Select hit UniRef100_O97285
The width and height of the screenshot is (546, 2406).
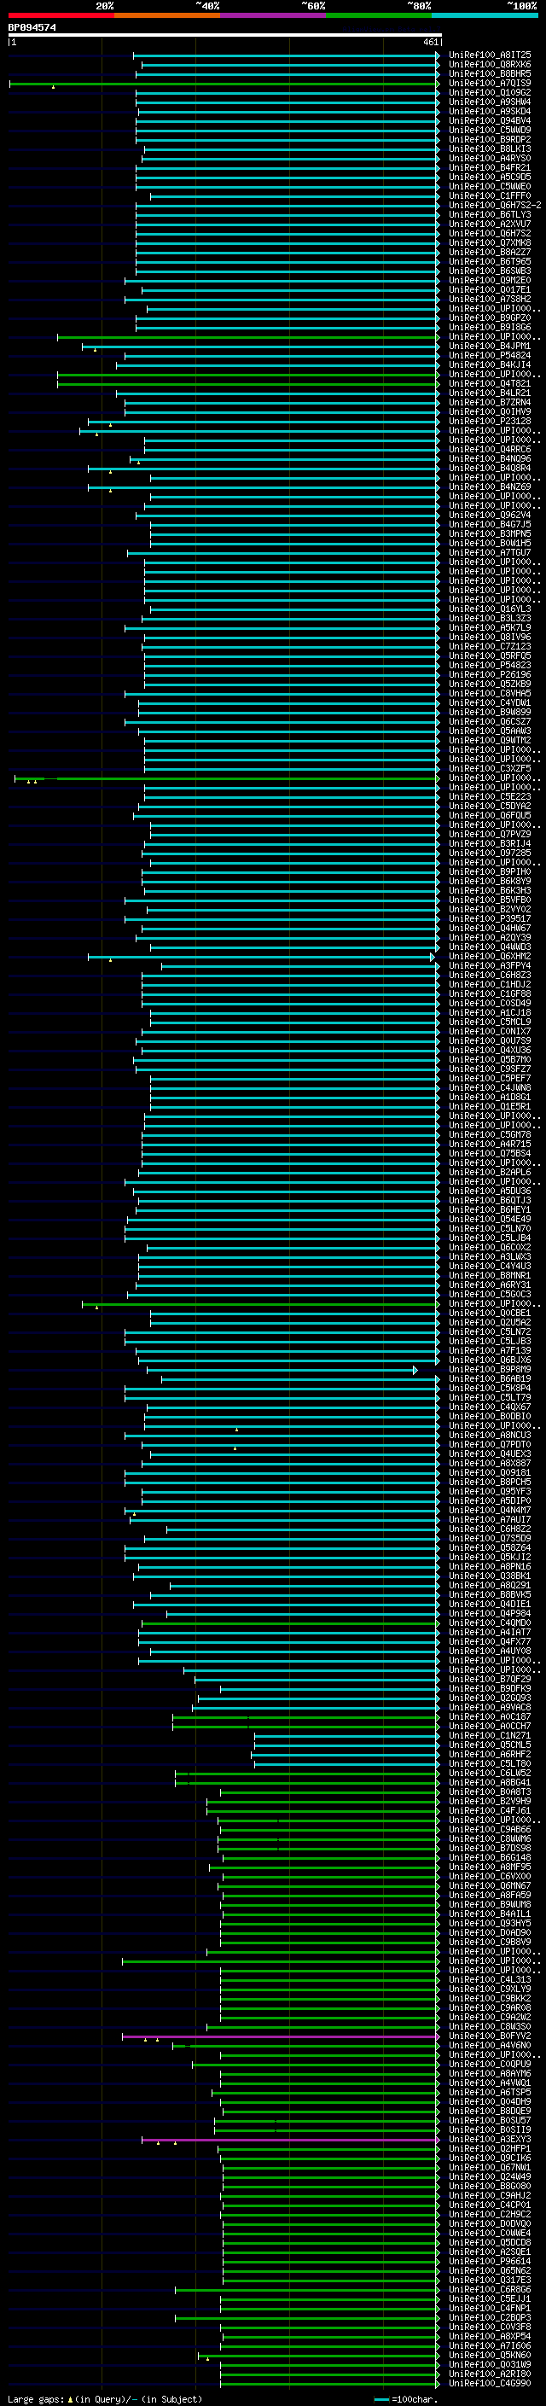click(x=489, y=853)
